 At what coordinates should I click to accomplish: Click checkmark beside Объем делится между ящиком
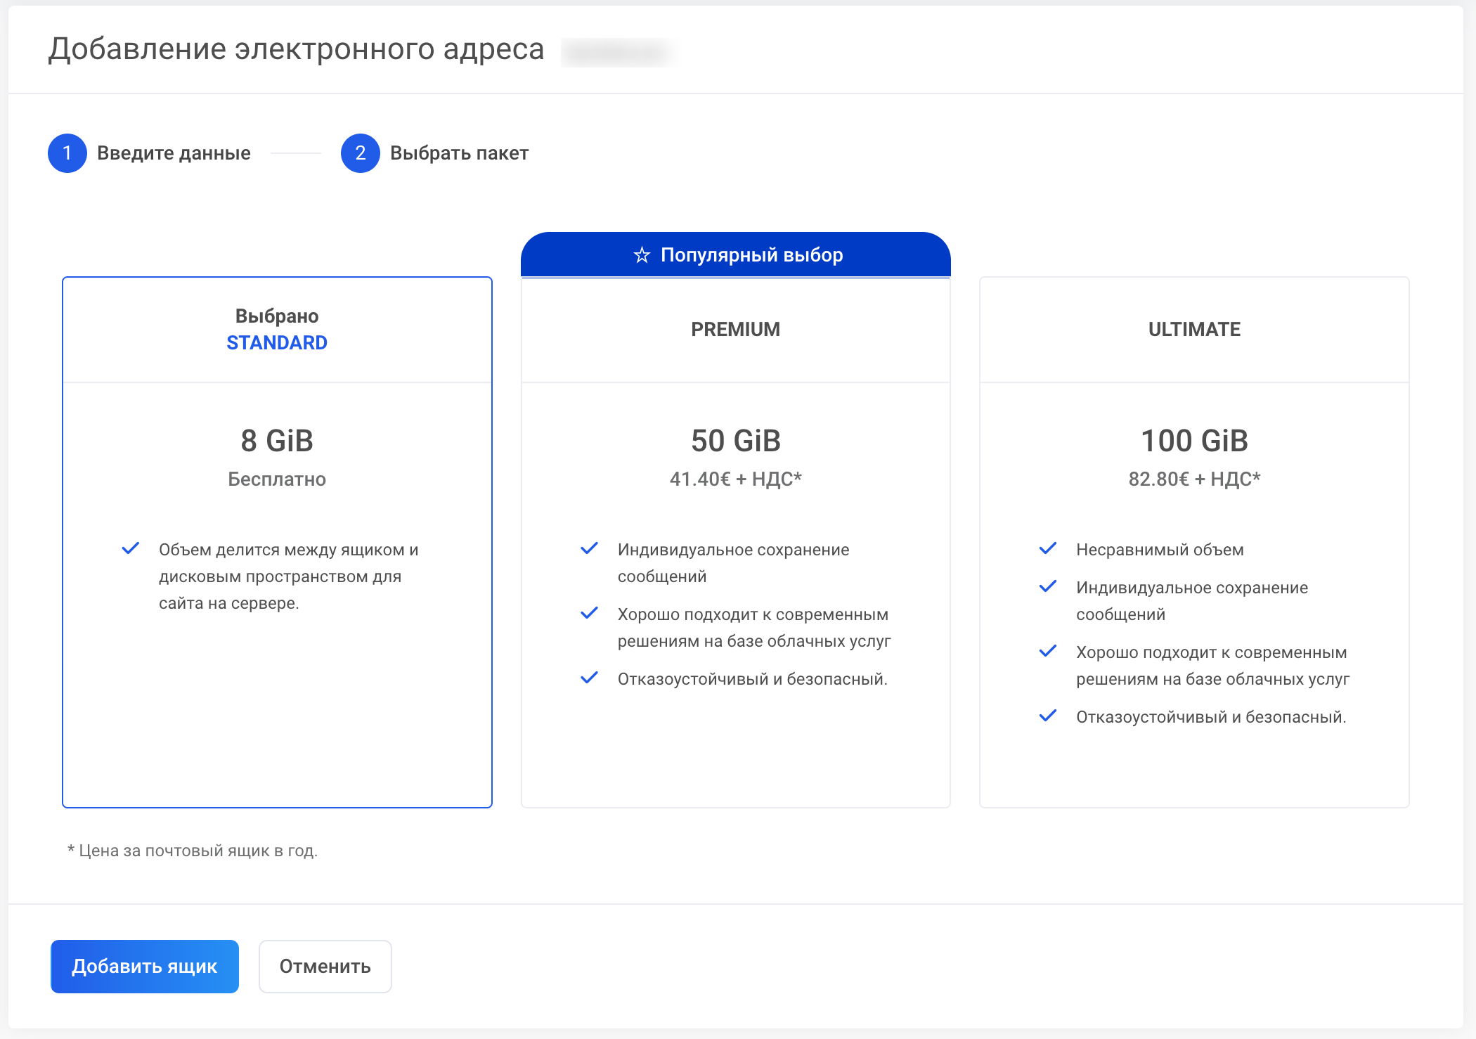coord(131,548)
